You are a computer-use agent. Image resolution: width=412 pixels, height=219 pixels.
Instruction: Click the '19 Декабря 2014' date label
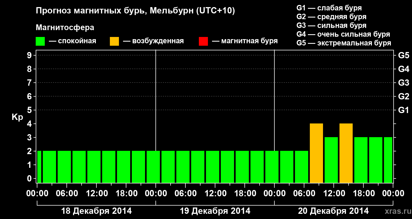(x=215, y=211)
